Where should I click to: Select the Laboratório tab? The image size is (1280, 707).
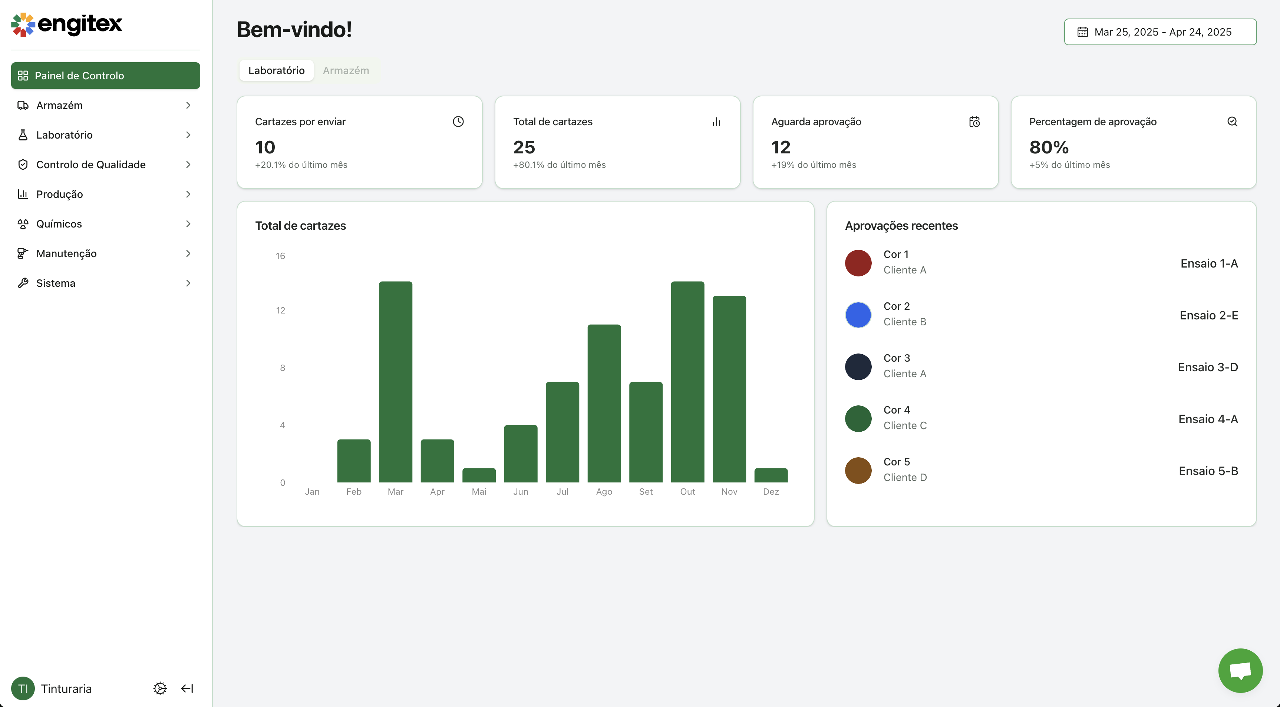[x=276, y=70]
